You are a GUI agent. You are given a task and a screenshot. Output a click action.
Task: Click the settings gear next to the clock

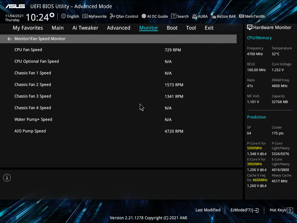tap(52, 15)
